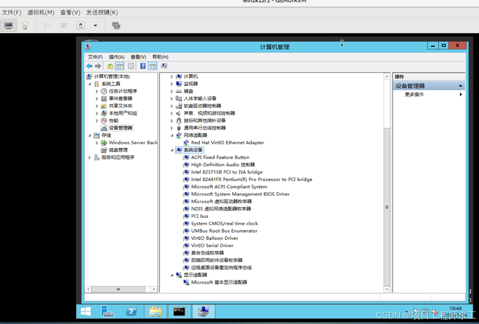Image resolution: width=479 pixels, height=324 pixels.
Task: Select VirtIO Balloon Driver device
Action: [214, 238]
